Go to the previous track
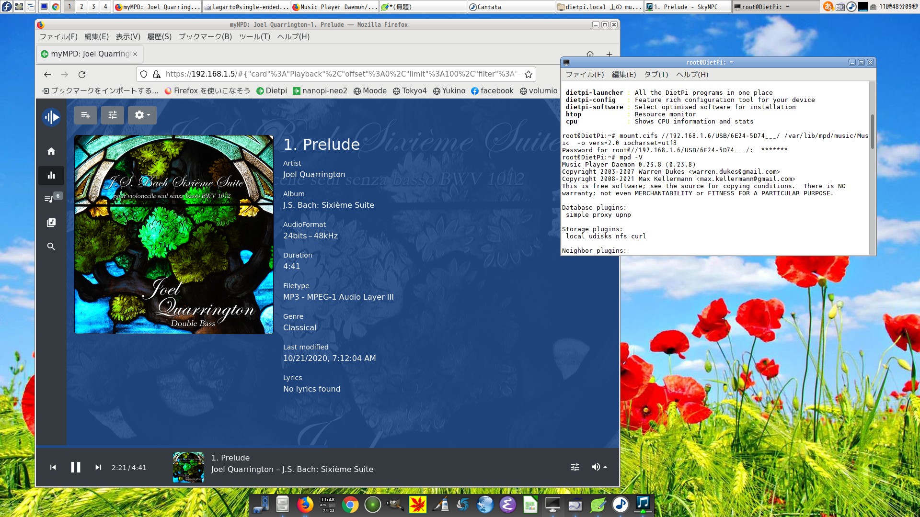This screenshot has height=517, width=920. pyautogui.click(x=53, y=467)
